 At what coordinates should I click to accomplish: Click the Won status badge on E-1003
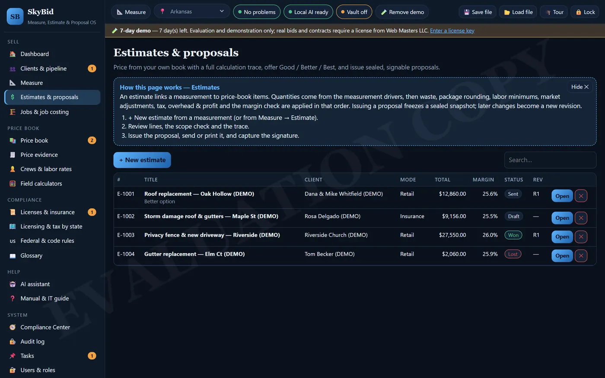click(513, 235)
